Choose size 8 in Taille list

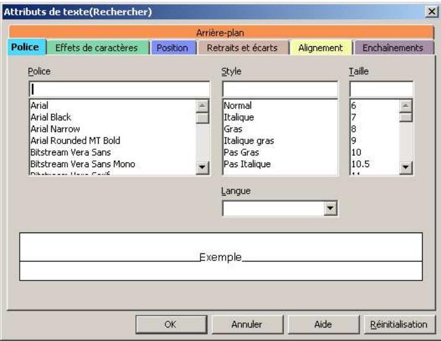coord(375,129)
